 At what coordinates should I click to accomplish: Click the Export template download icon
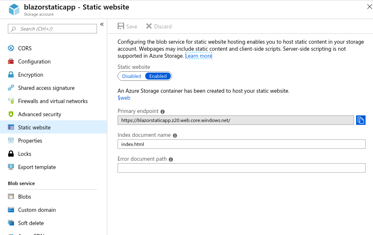tap(11, 167)
